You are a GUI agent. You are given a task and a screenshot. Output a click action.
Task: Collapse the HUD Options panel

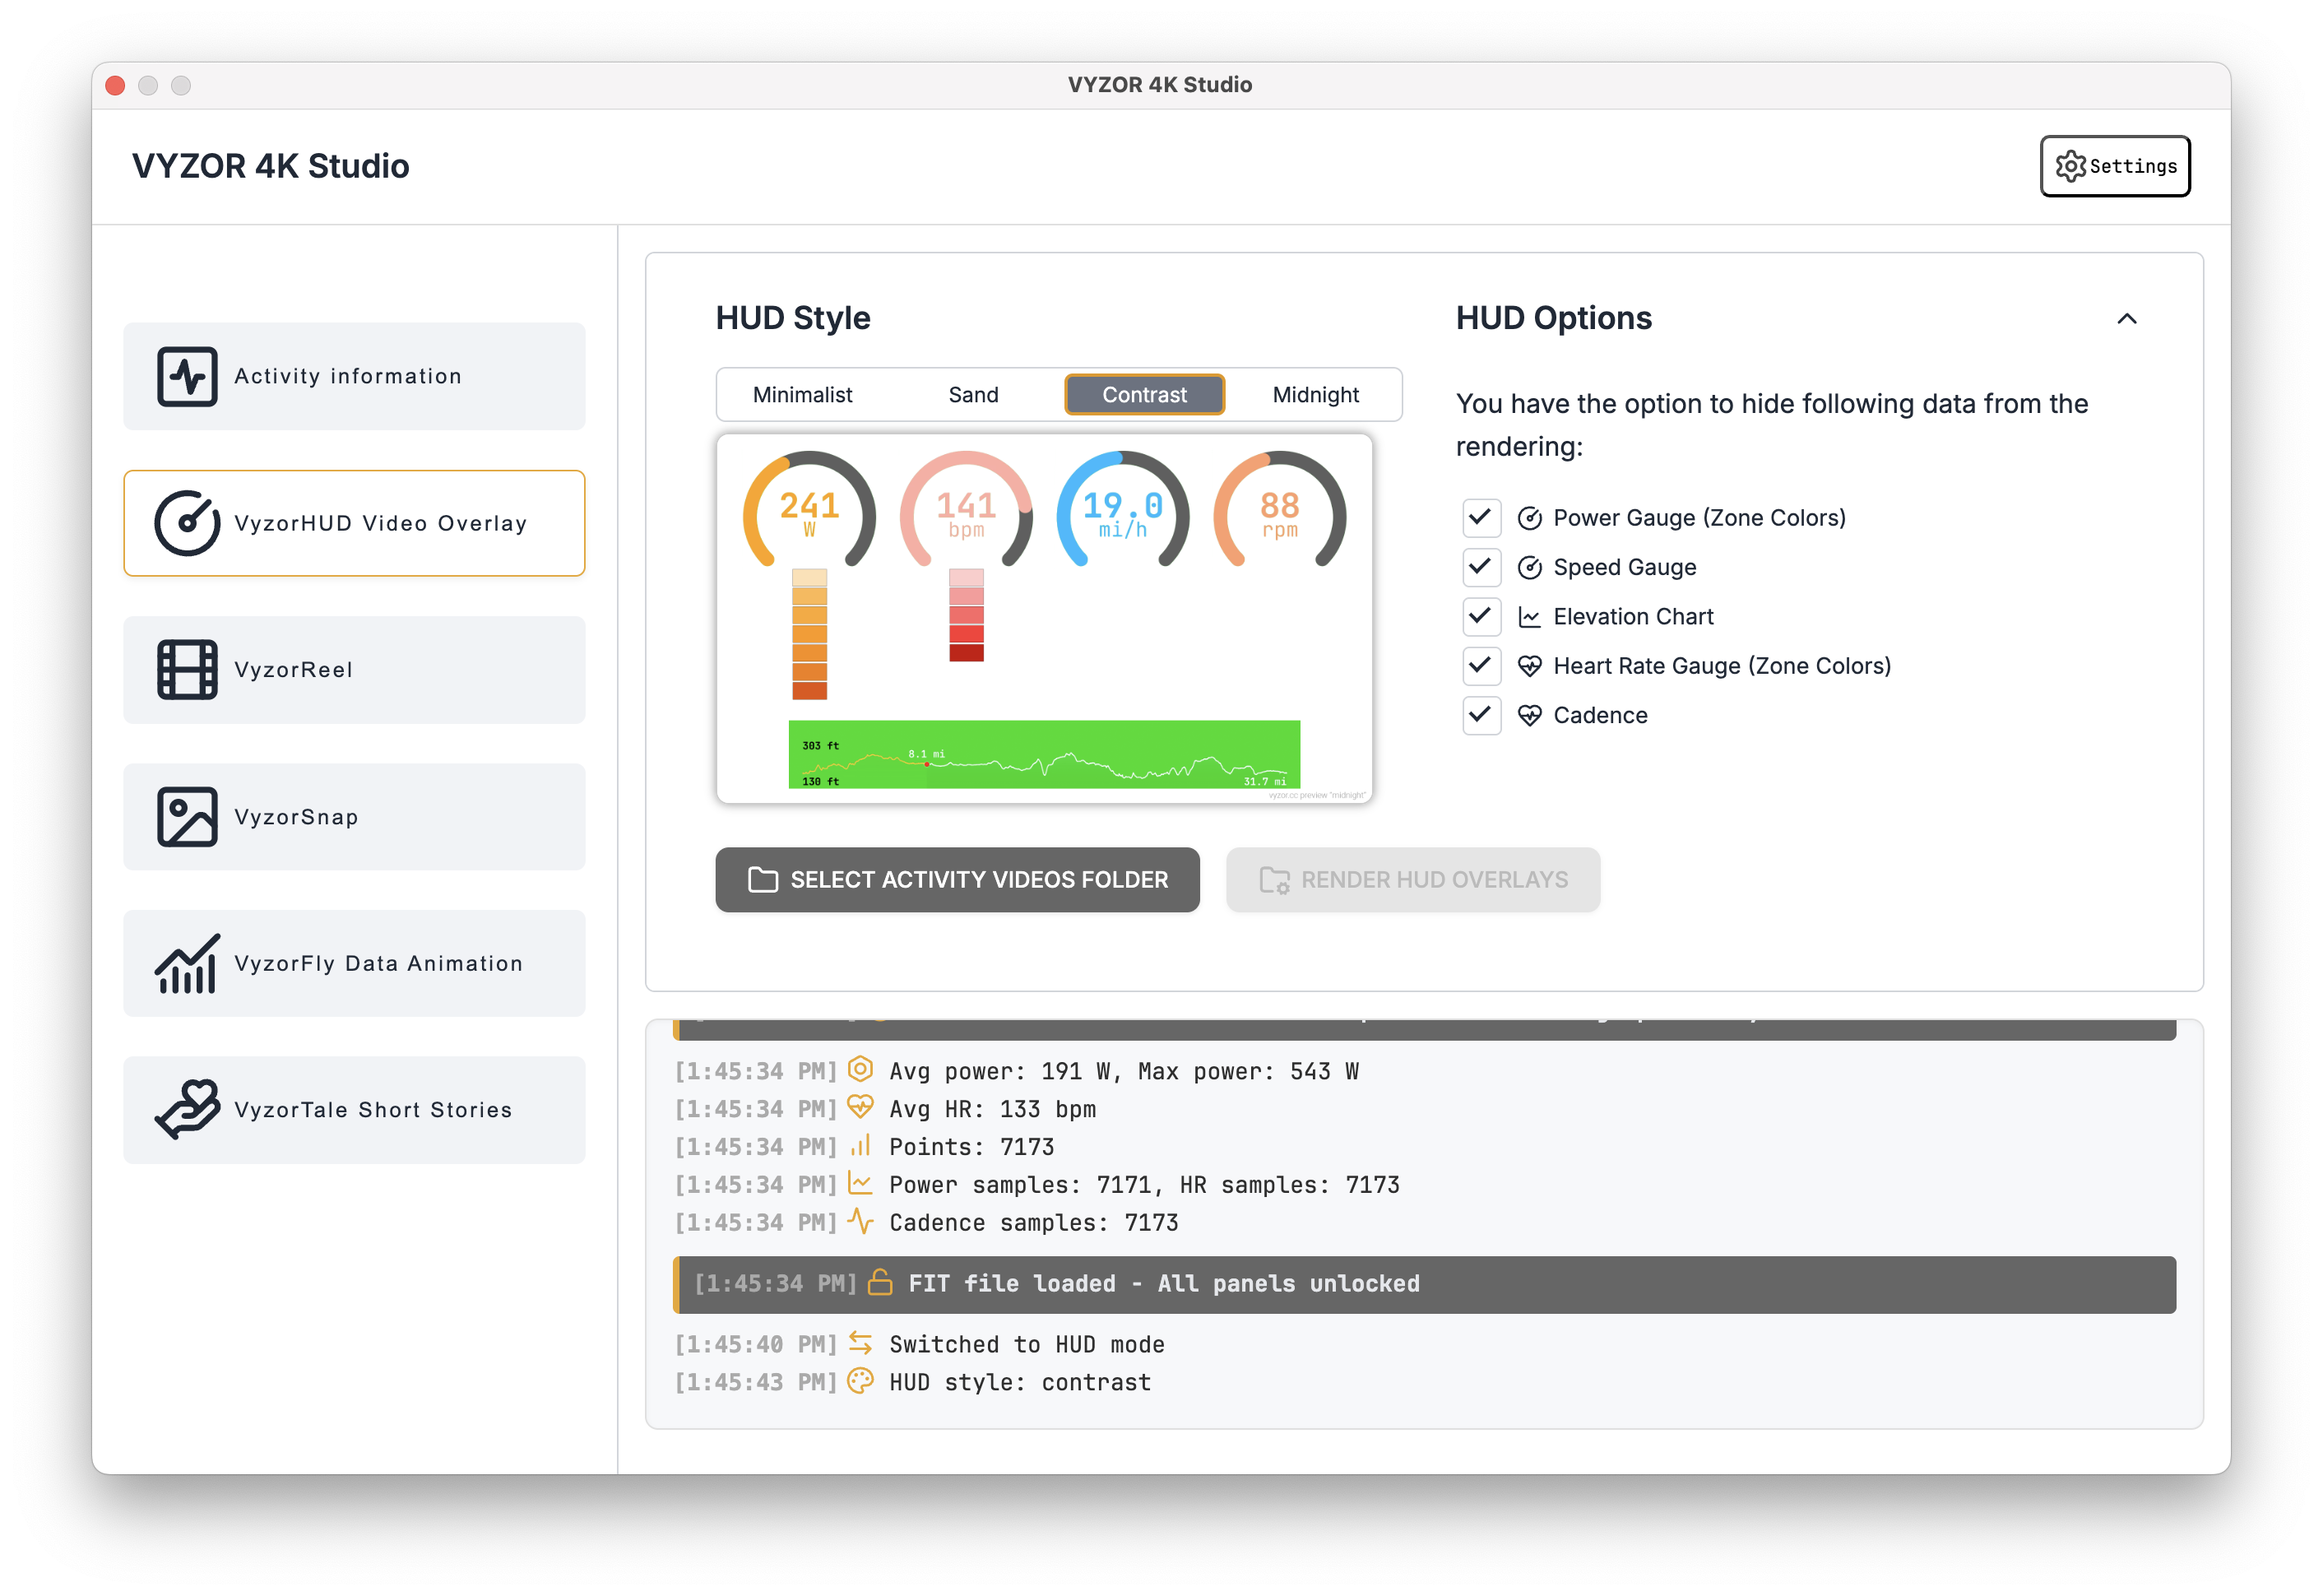coord(2126,319)
